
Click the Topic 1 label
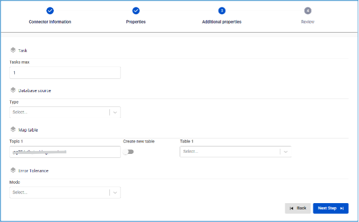tap(16, 141)
